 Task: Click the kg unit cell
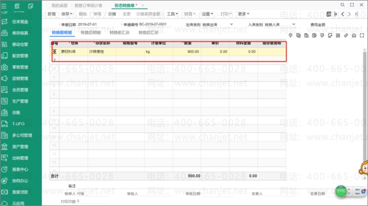(x=159, y=52)
